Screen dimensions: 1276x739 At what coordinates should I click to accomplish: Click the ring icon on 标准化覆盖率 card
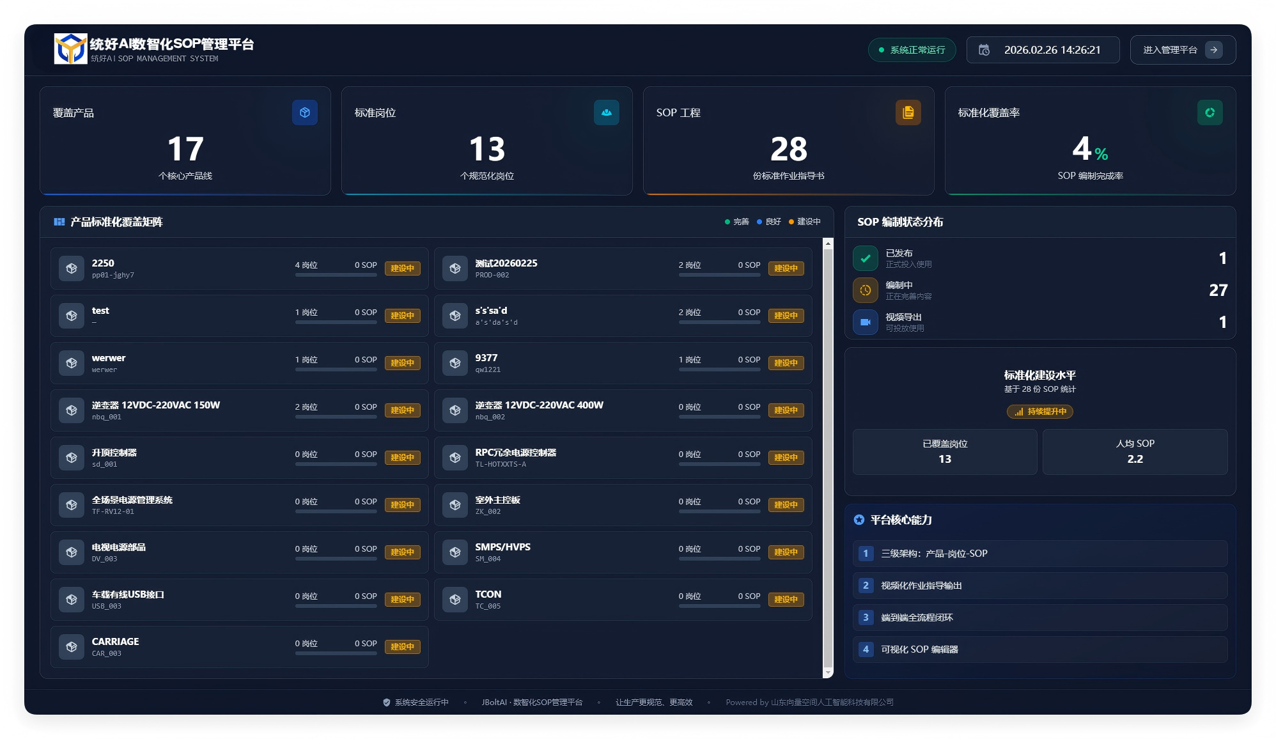(1210, 113)
